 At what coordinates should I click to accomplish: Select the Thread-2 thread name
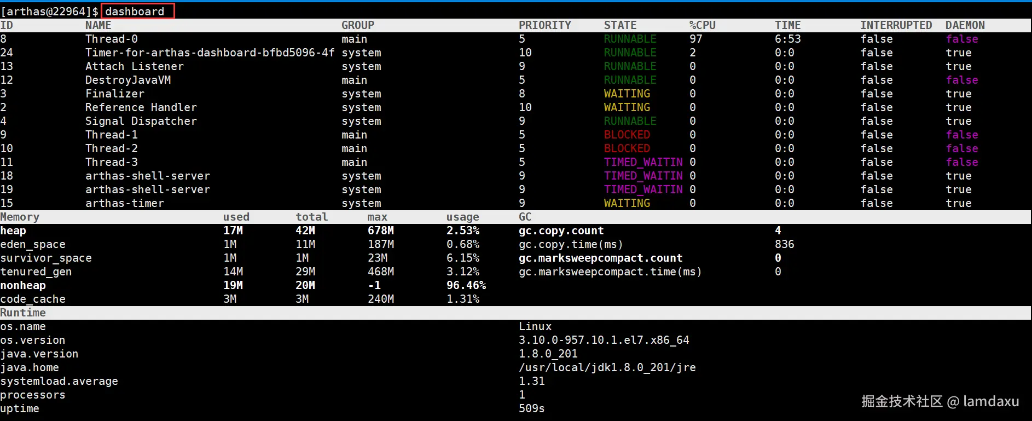click(x=112, y=148)
